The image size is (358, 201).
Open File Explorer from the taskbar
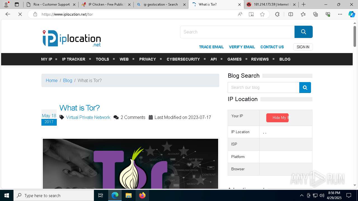tap(128, 195)
